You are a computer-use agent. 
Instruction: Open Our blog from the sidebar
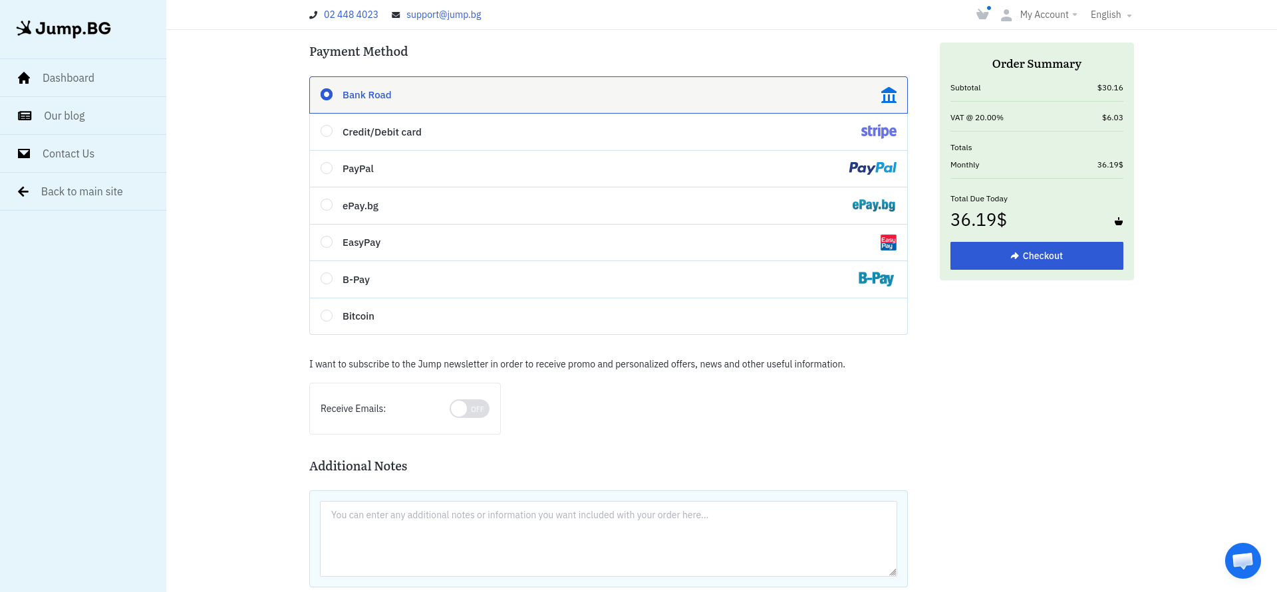[83, 116]
